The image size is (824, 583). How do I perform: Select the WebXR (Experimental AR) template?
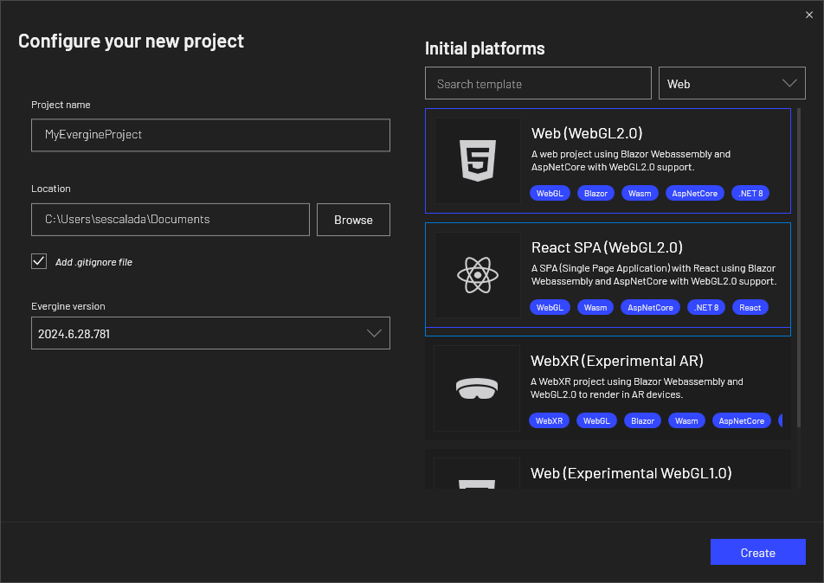[616, 361]
